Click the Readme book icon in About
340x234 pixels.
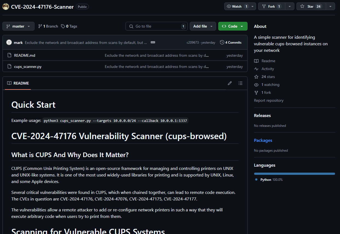[256, 61]
